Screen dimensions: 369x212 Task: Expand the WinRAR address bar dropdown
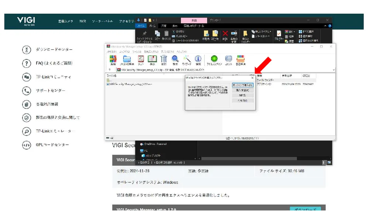coord(334,70)
